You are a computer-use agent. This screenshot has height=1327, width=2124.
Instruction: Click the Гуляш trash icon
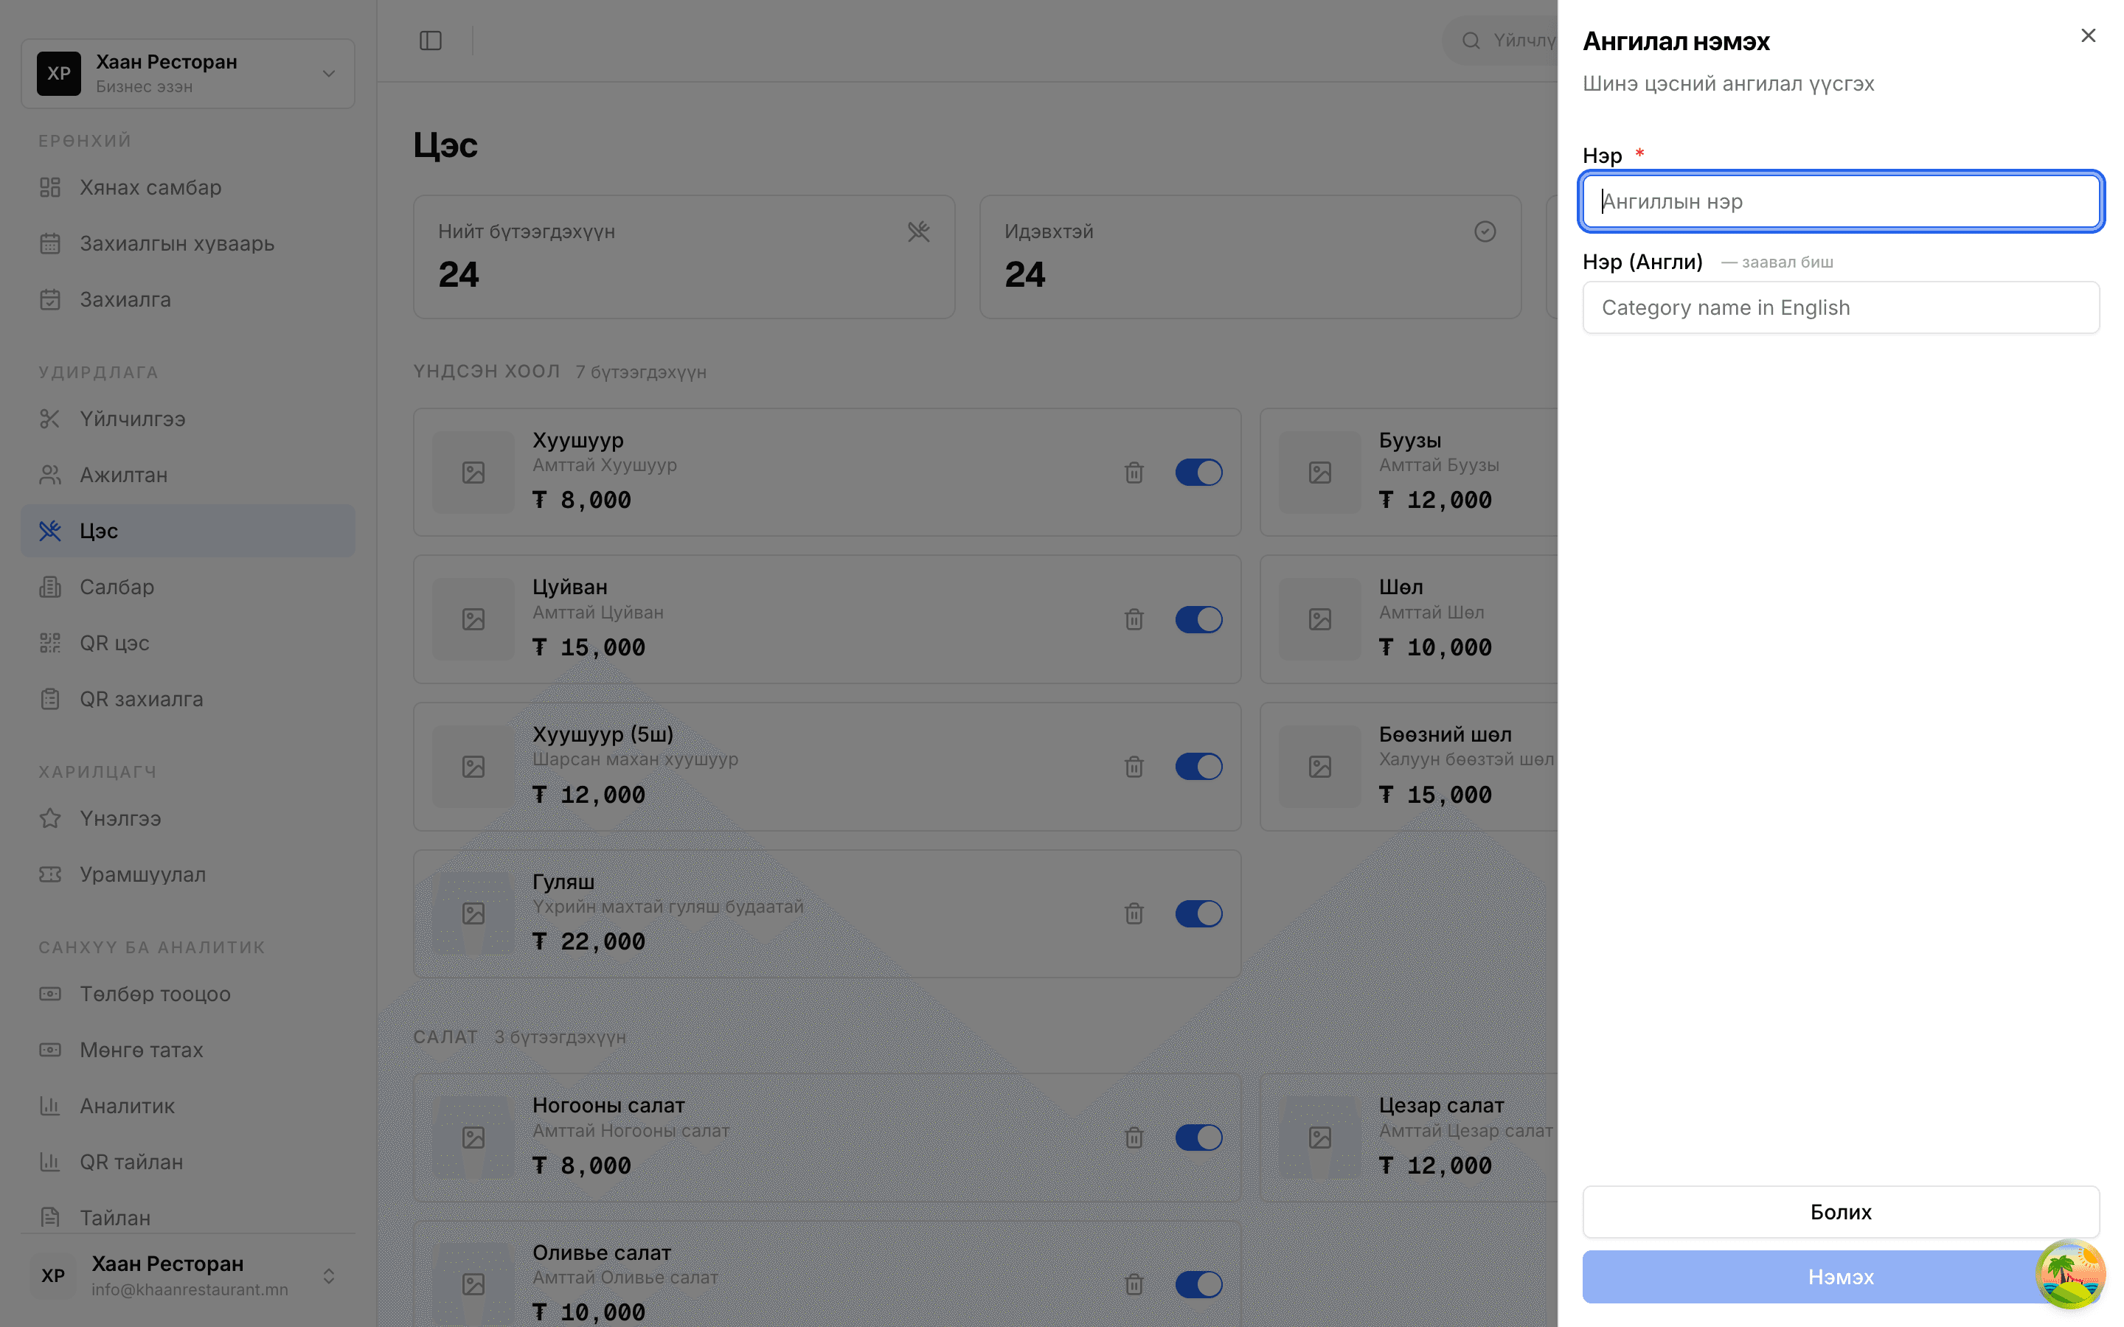1134,913
